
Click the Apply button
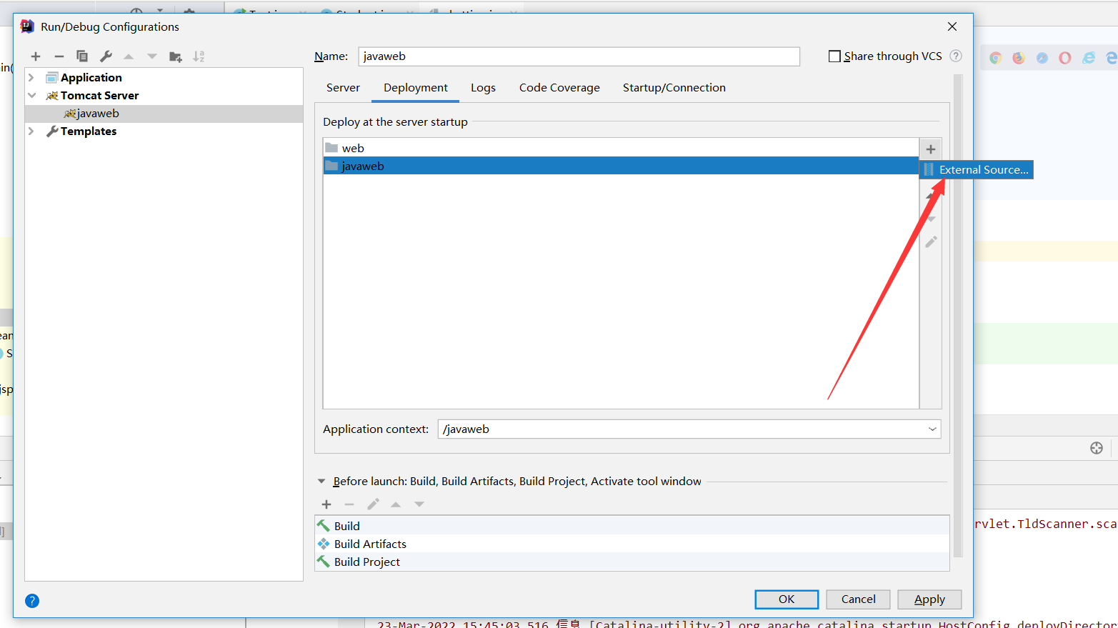(929, 599)
